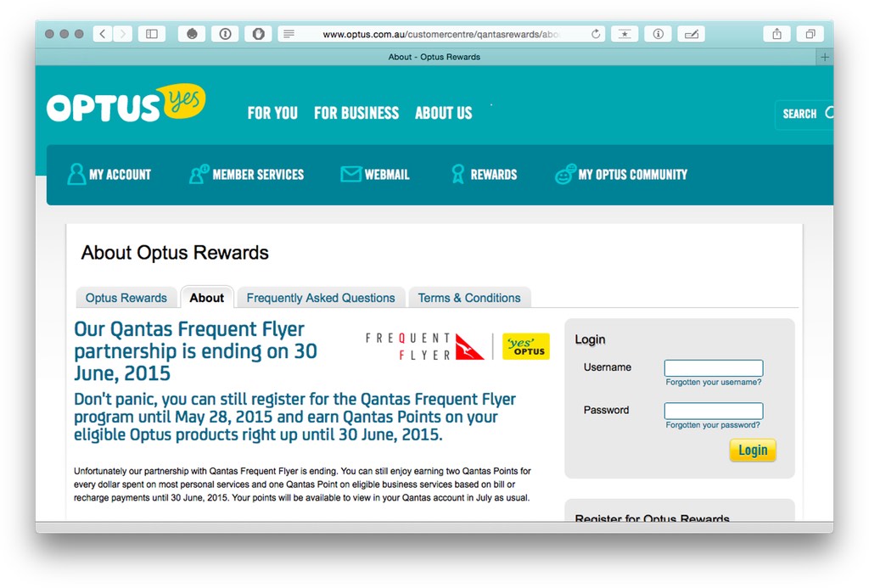Click the "Unfortunately our partnership" paragraph
869x588 pixels.
[302, 484]
